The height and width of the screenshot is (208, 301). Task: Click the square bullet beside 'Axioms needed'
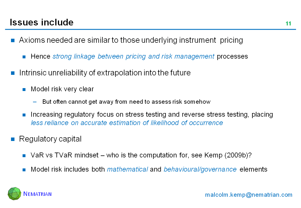(13, 40)
